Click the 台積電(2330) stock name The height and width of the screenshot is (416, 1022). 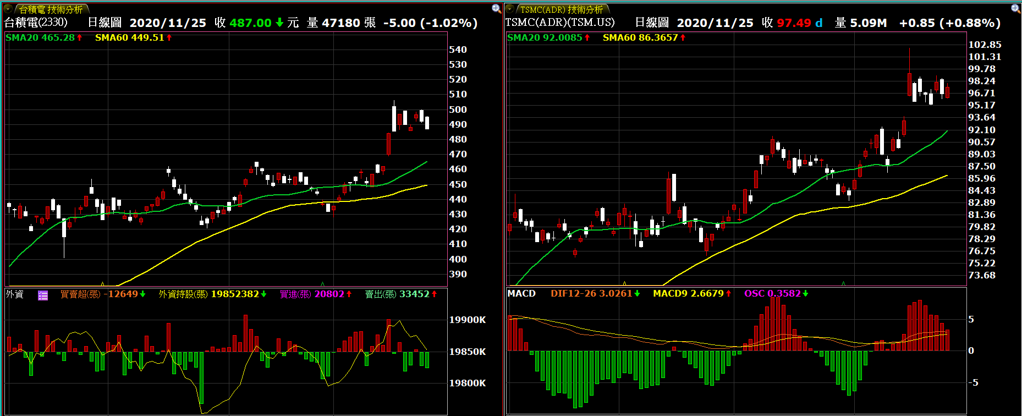coord(36,23)
